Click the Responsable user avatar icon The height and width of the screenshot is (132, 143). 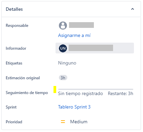pos(63,26)
